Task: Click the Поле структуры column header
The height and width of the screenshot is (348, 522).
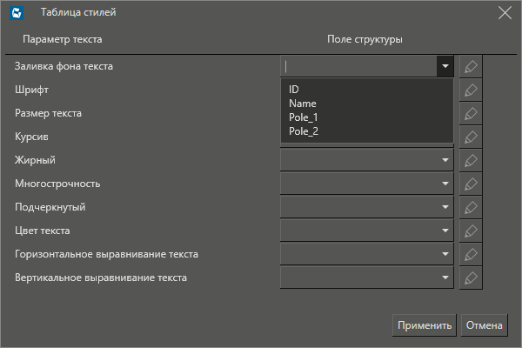Action: coord(365,39)
